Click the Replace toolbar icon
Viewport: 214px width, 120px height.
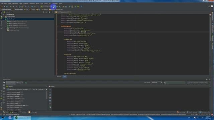pos(28,7)
